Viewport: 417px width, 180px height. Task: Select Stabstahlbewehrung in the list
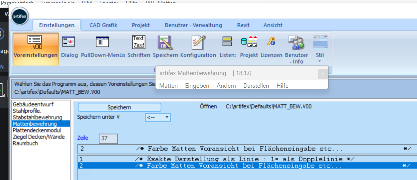click(38, 117)
